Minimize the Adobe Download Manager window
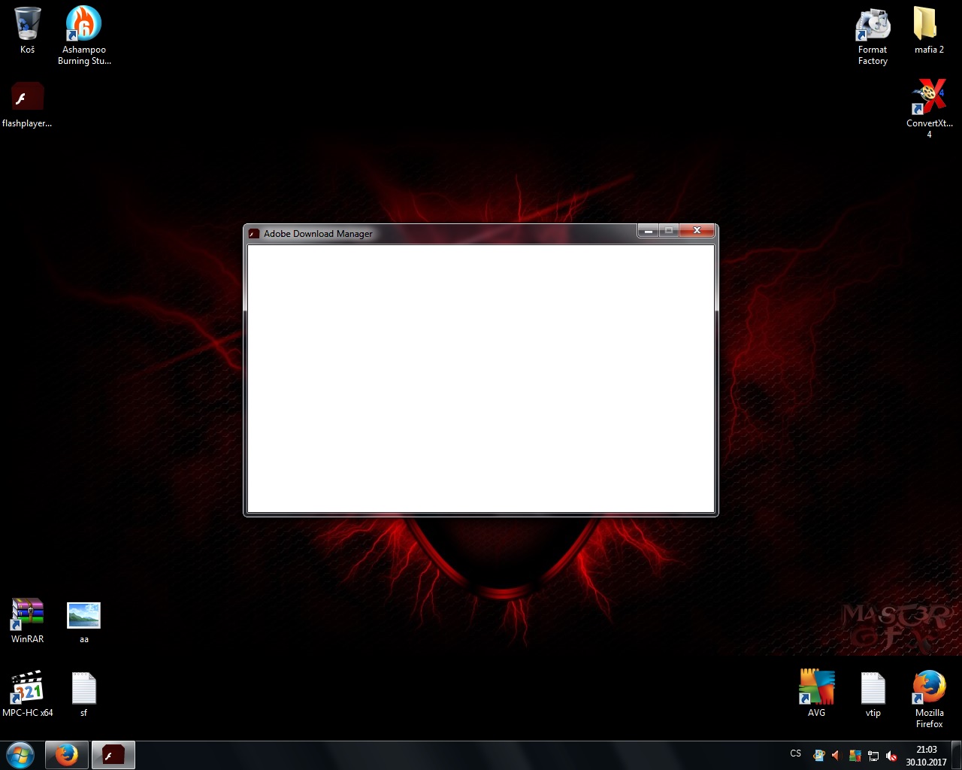Screen dimensions: 962x770 tap(648, 231)
